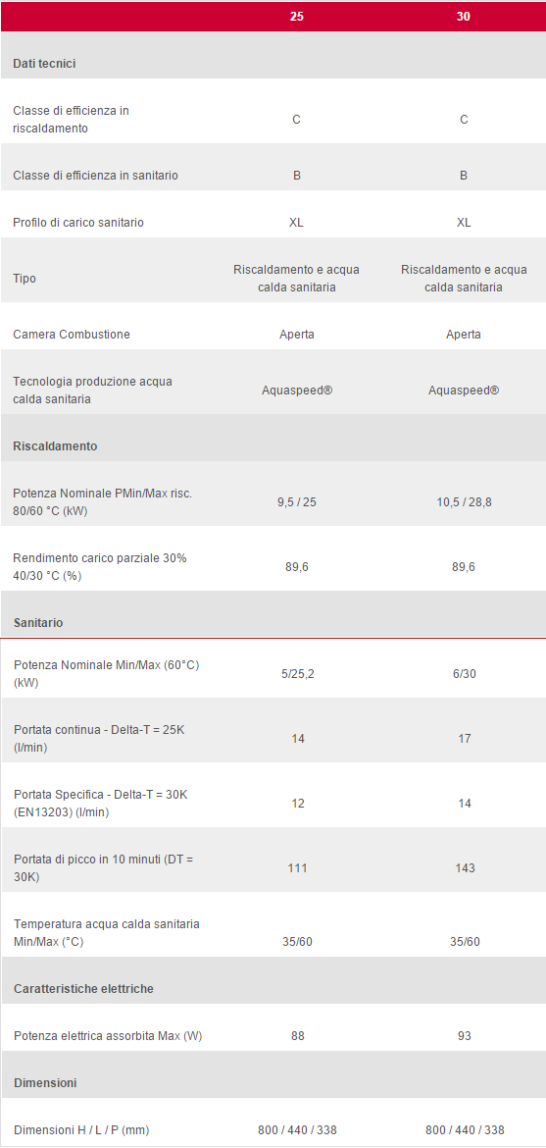Click the Camera Combustione row label
Screen dimensions: 546x1148
pyautogui.click(x=72, y=335)
